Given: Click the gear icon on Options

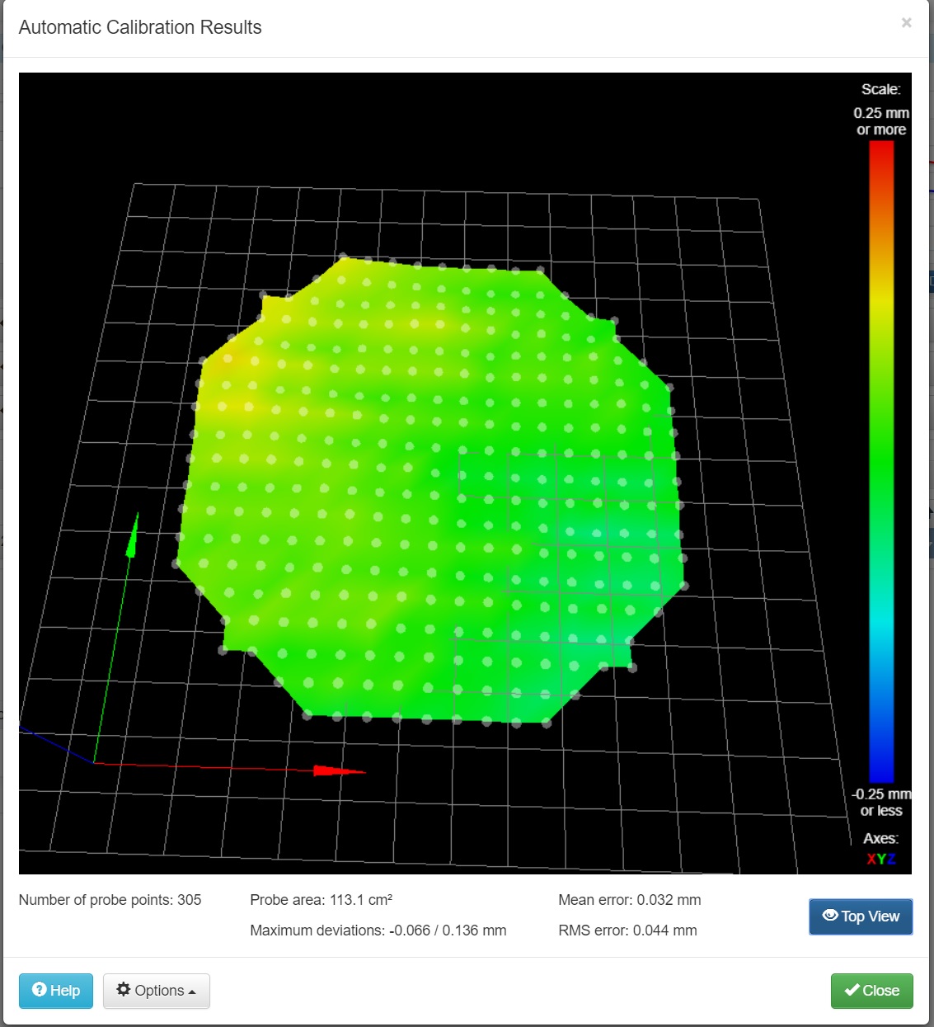Looking at the screenshot, I should click(124, 990).
